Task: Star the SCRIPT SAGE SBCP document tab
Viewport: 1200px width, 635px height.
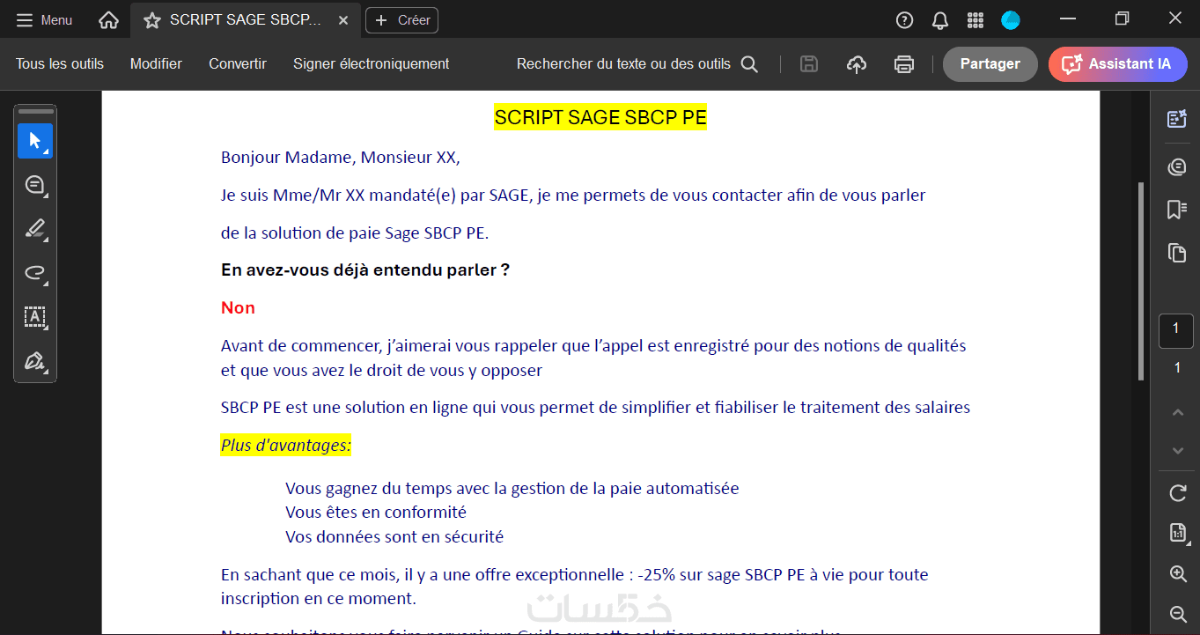Action: coord(152,20)
